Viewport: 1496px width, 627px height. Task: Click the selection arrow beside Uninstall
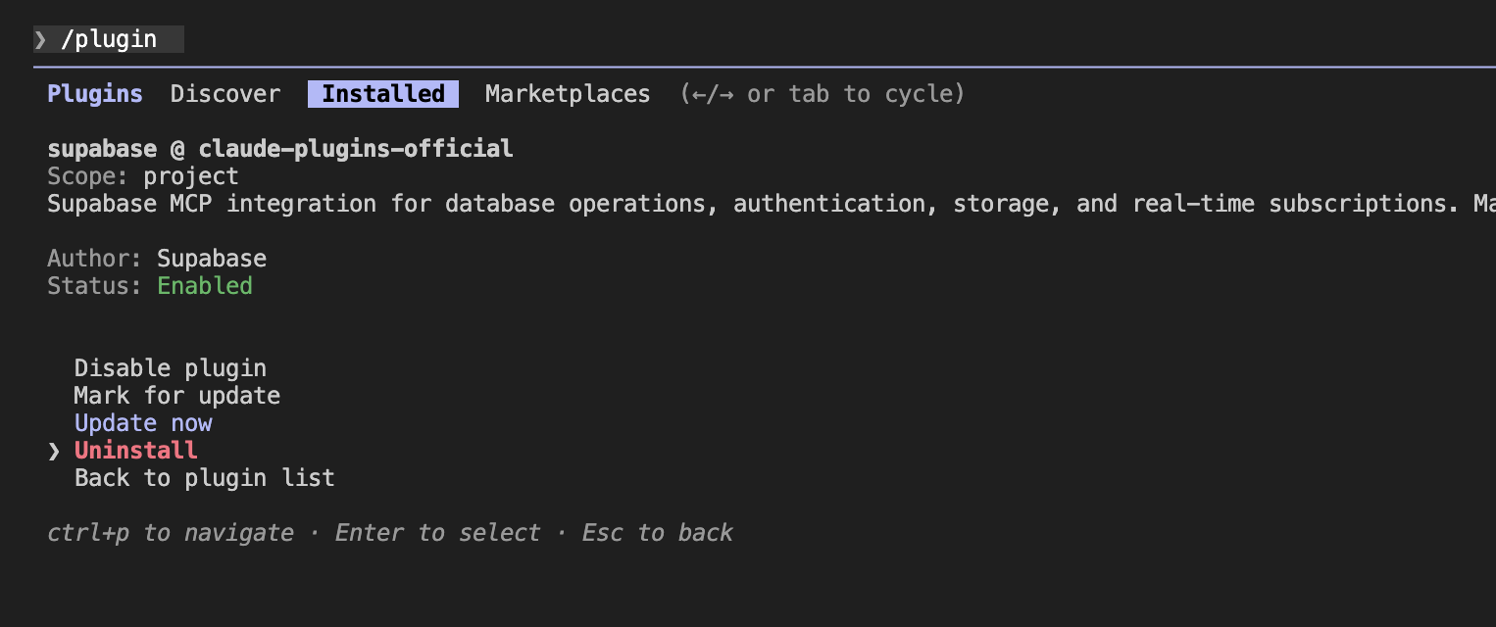pyautogui.click(x=54, y=451)
